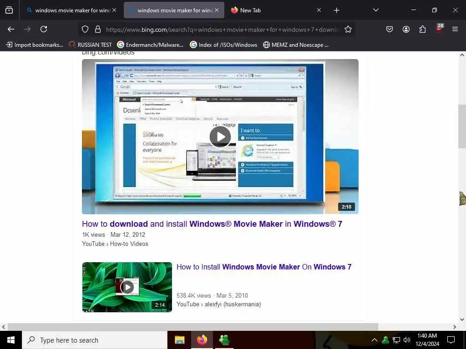Viewport: 466px width, 349px height.
Task: Click vertical scrollbar up arrow
Action: click(x=462, y=55)
